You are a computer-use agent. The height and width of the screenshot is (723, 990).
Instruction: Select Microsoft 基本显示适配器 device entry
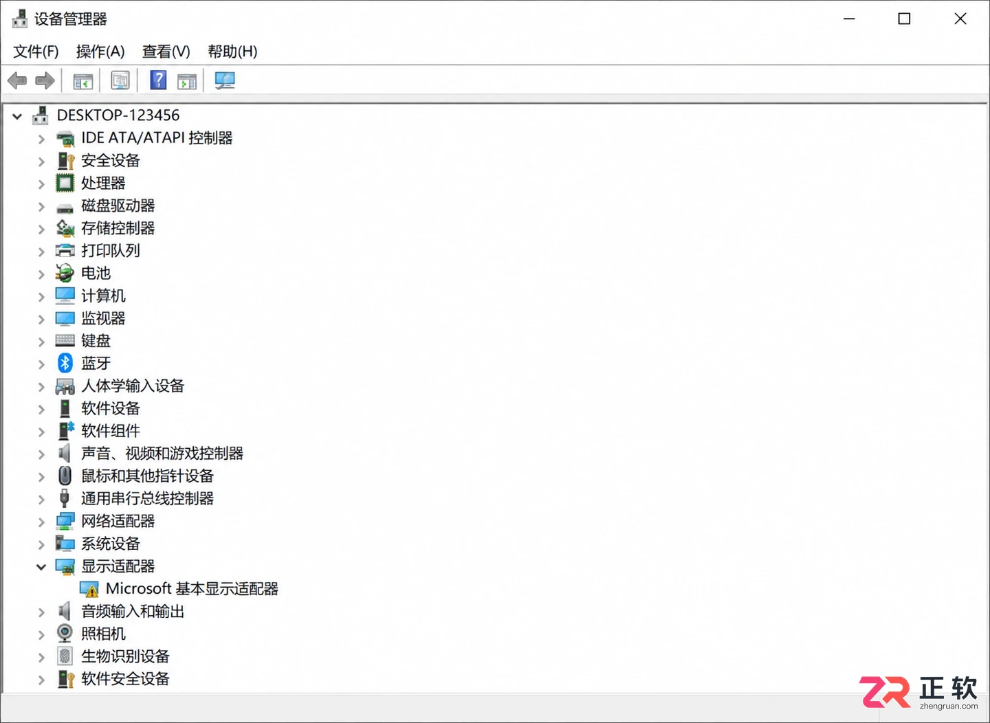click(x=192, y=589)
